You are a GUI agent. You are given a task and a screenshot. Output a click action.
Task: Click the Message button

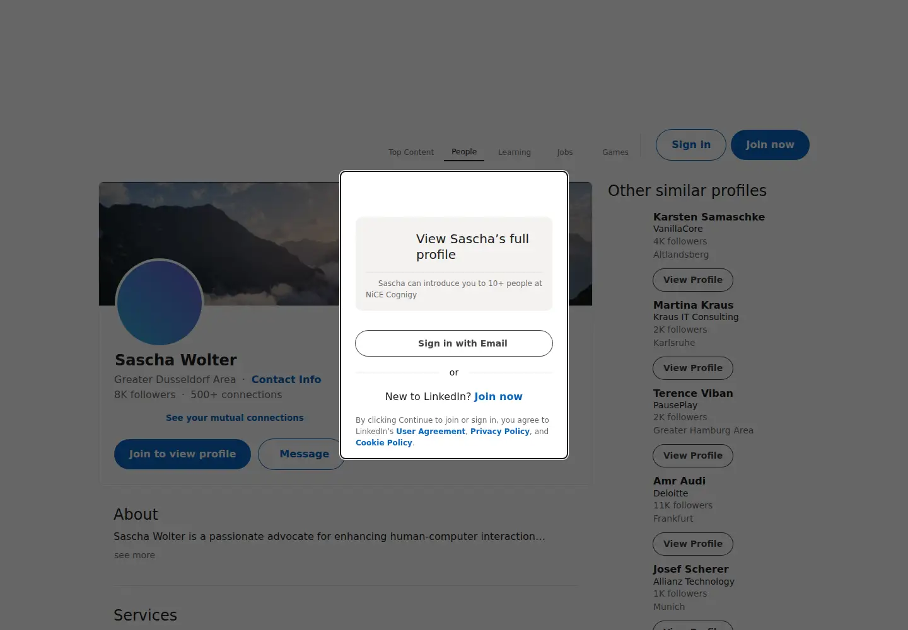tap(301, 454)
